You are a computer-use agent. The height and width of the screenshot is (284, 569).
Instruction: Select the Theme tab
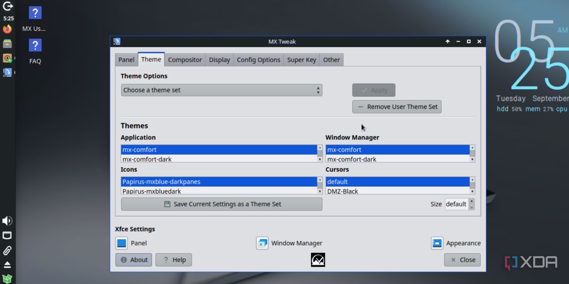tap(151, 59)
